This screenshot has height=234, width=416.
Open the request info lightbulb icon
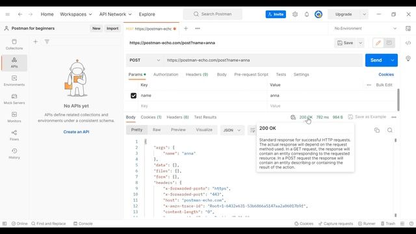click(408, 58)
